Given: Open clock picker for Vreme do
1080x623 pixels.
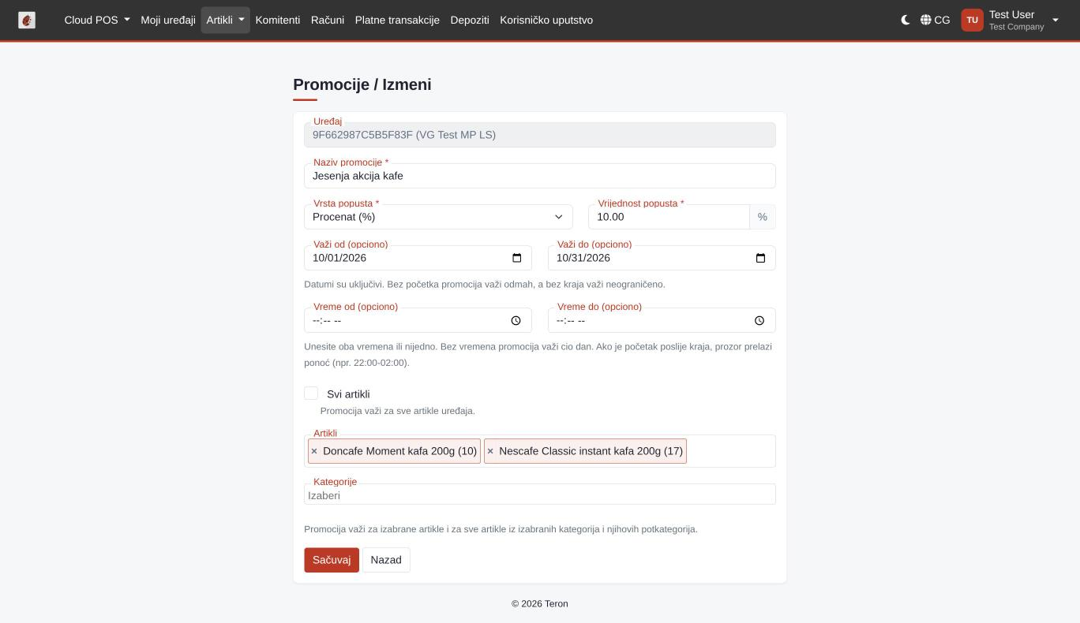Looking at the screenshot, I should pyautogui.click(x=759, y=320).
